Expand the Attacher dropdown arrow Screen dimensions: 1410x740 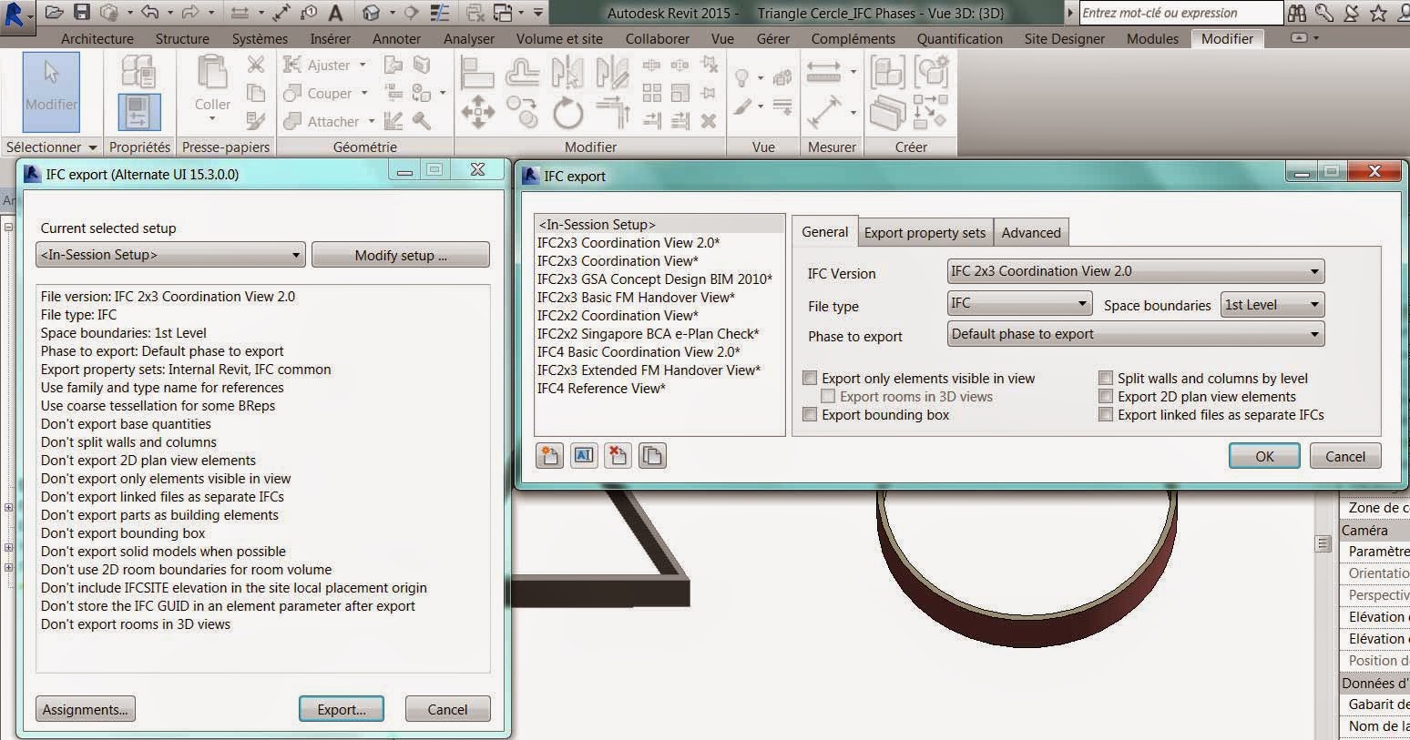pos(372,122)
